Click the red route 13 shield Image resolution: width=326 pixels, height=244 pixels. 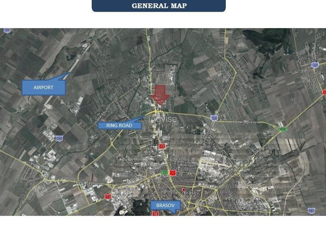click(162, 146)
